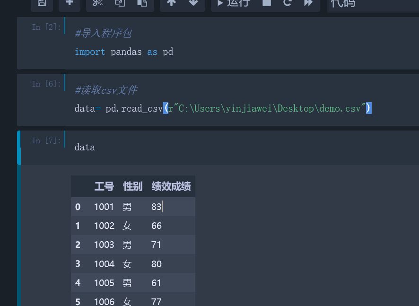Restart kernel and run all with fast-forward icon
The image size is (419, 306).
[x=308, y=4]
